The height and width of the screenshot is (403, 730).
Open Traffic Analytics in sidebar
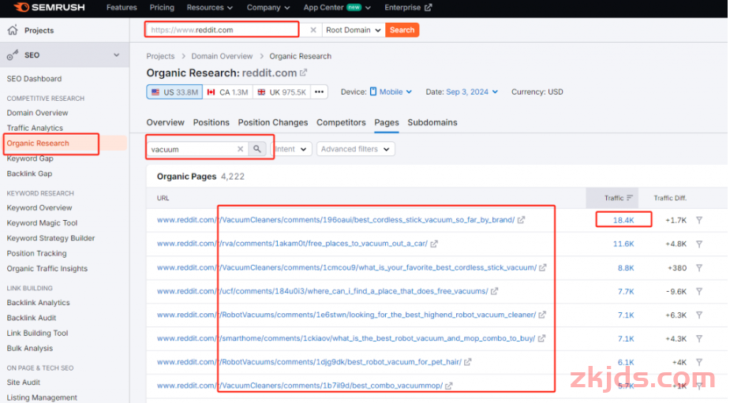tap(35, 128)
